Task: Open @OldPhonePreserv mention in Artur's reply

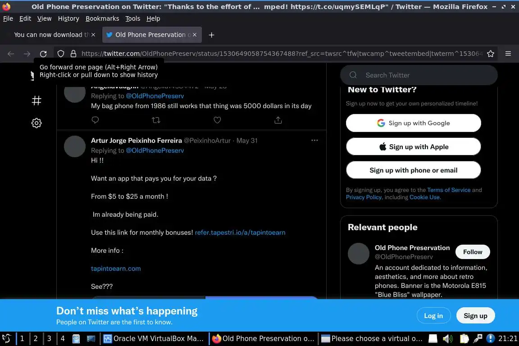Action: 155,150
